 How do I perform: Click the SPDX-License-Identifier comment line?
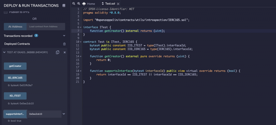pos(109,9)
